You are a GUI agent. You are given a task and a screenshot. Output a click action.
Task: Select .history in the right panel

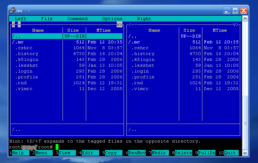tap(184, 54)
